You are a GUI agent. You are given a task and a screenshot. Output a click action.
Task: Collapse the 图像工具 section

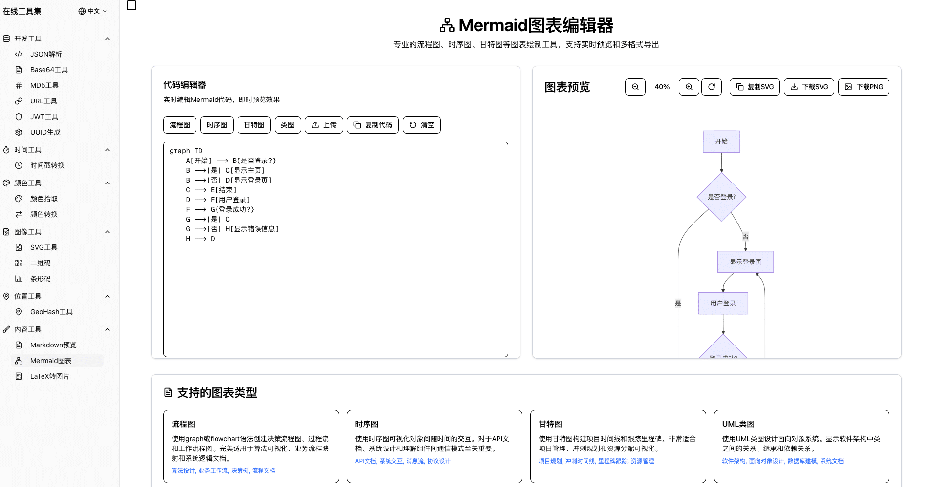tap(108, 232)
